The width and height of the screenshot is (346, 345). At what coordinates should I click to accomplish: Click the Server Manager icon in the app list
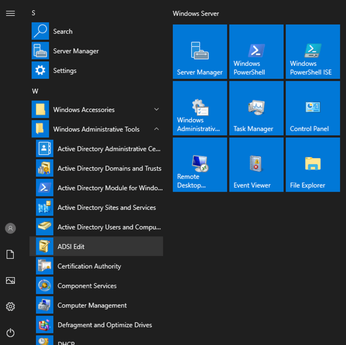[x=40, y=51]
